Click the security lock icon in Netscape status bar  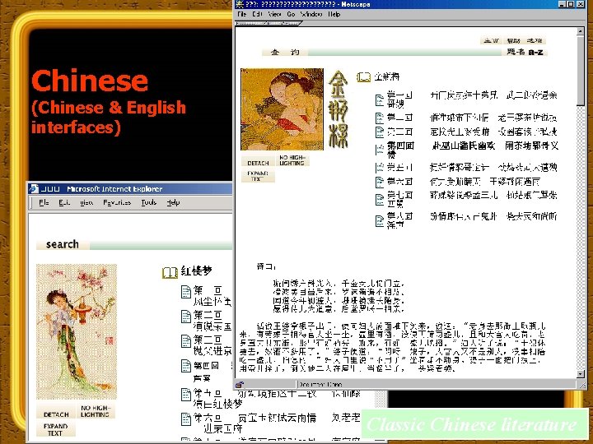(x=240, y=385)
